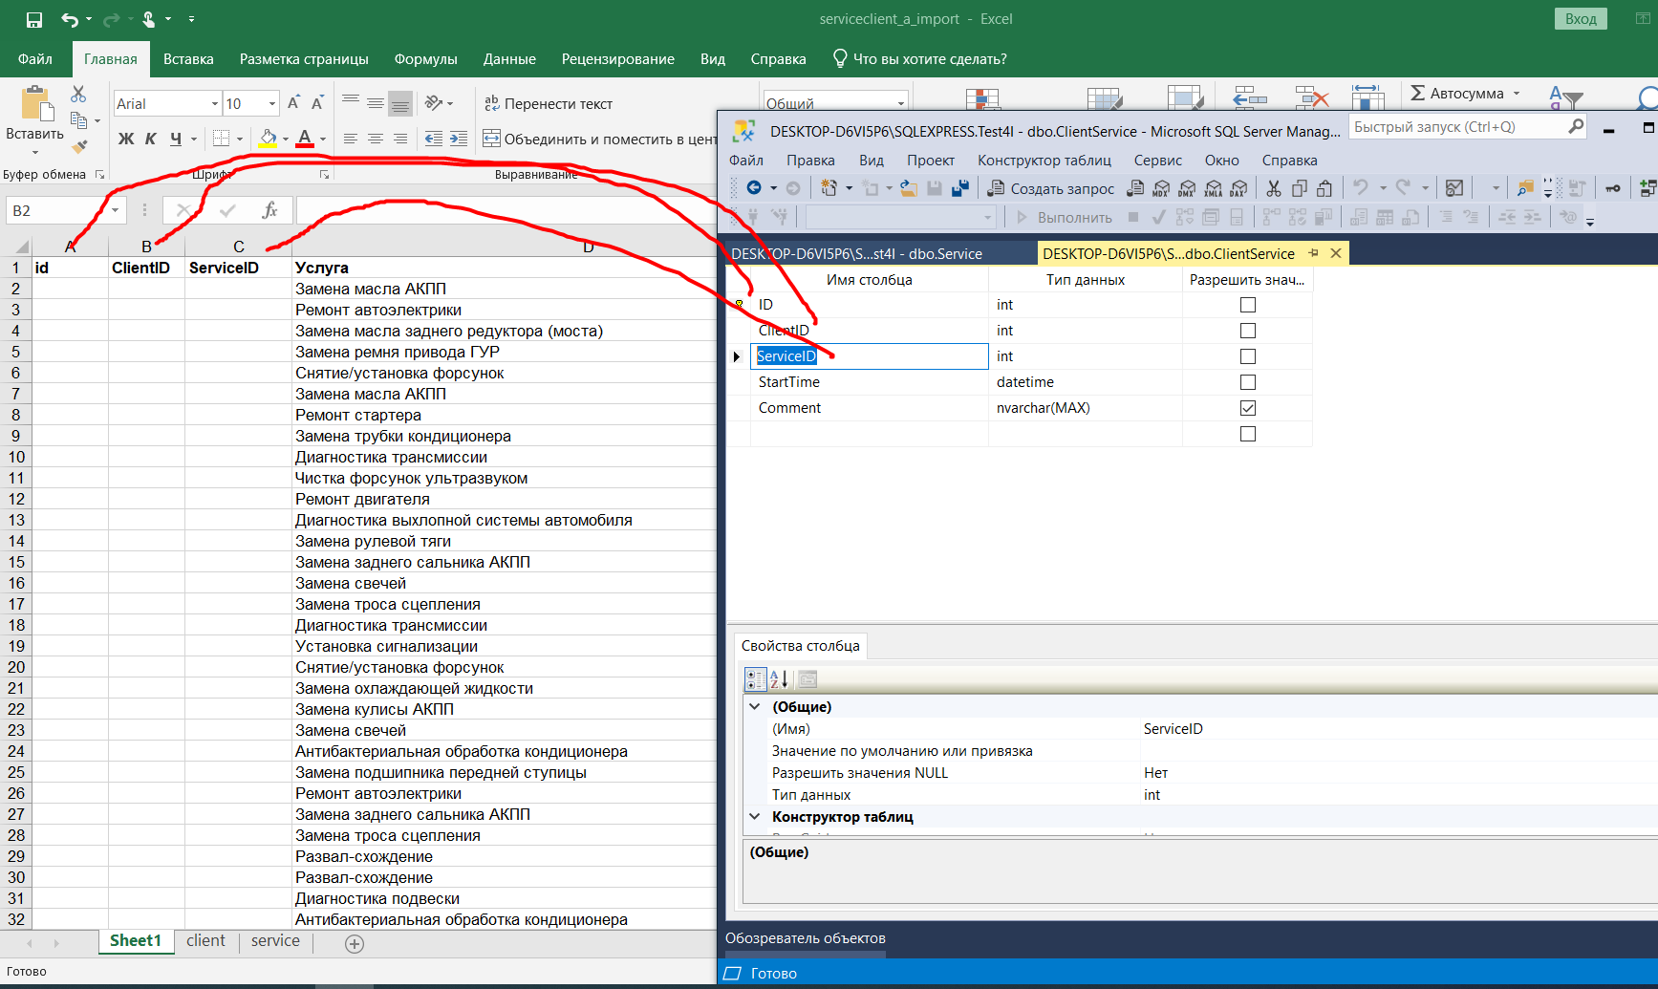Image resolution: width=1658 pixels, height=989 pixels.
Task: Open the Формулы ribbon tab
Action: tap(425, 59)
